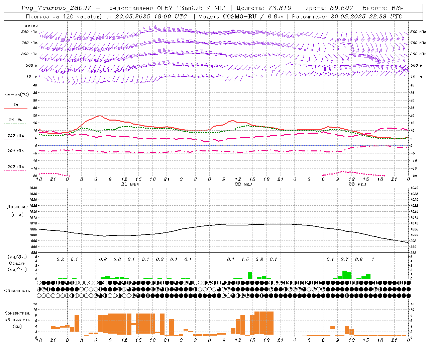
Task: Click the (мм/3ч.) units label
Action: 17,257
